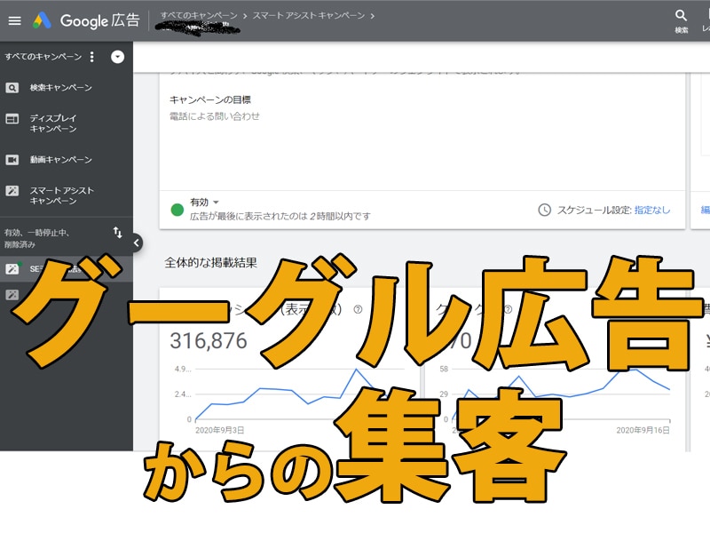Click the 電話による問い合わせ goal text
This screenshot has height=533, width=710.
pyautogui.click(x=215, y=116)
